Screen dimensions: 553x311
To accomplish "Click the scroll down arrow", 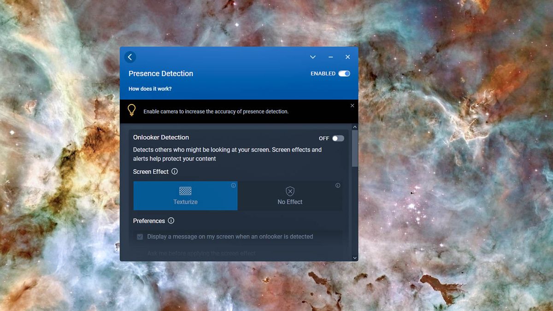I will [x=355, y=258].
